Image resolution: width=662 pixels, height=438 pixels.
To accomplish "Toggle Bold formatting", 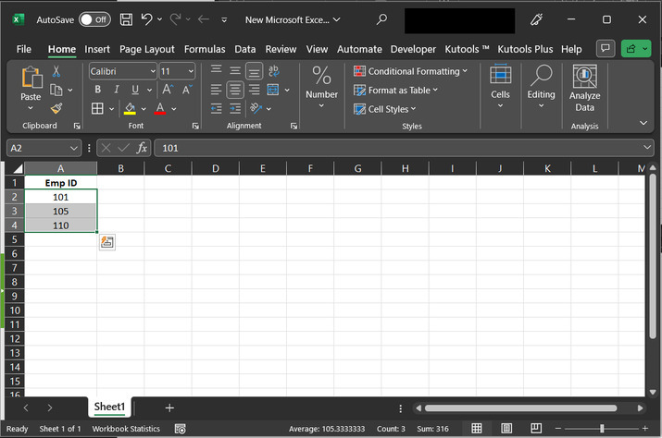I will tap(98, 90).
